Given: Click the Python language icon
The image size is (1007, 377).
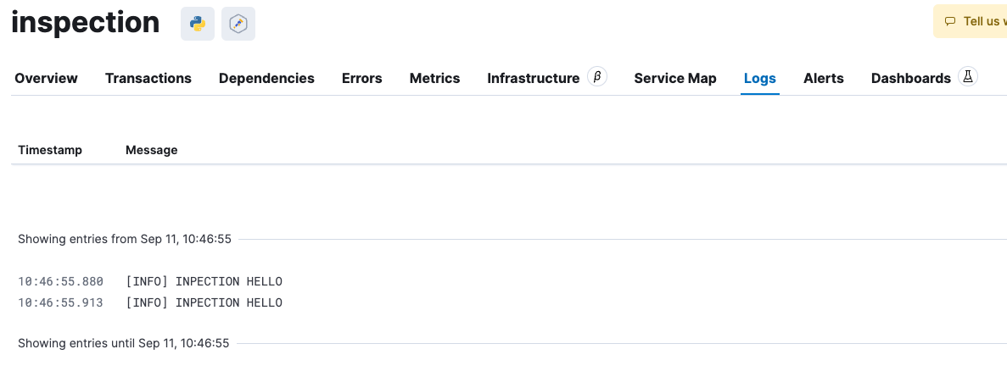Looking at the screenshot, I should click(197, 24).
